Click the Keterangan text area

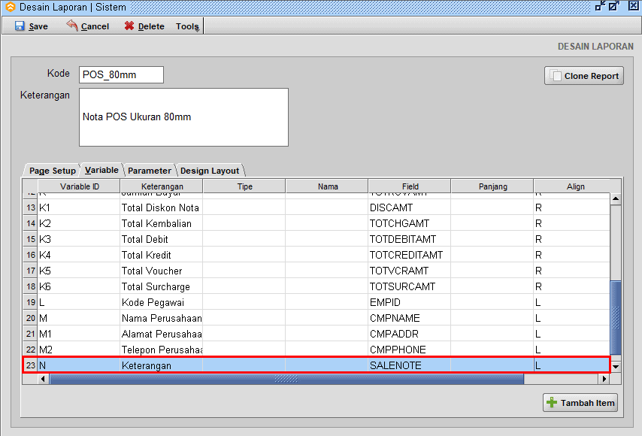pyautogui.click(x=183, y=117)
